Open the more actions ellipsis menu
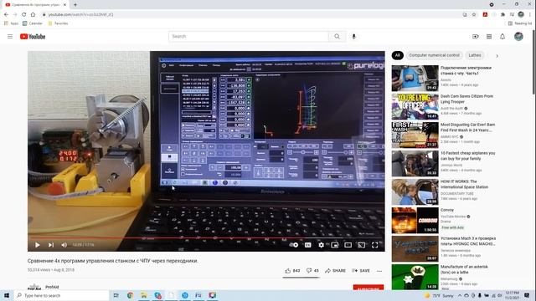536x301 pixels. (x=379, y=271)
